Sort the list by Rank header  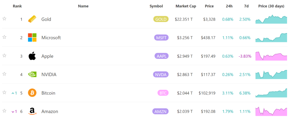[17, 6]
